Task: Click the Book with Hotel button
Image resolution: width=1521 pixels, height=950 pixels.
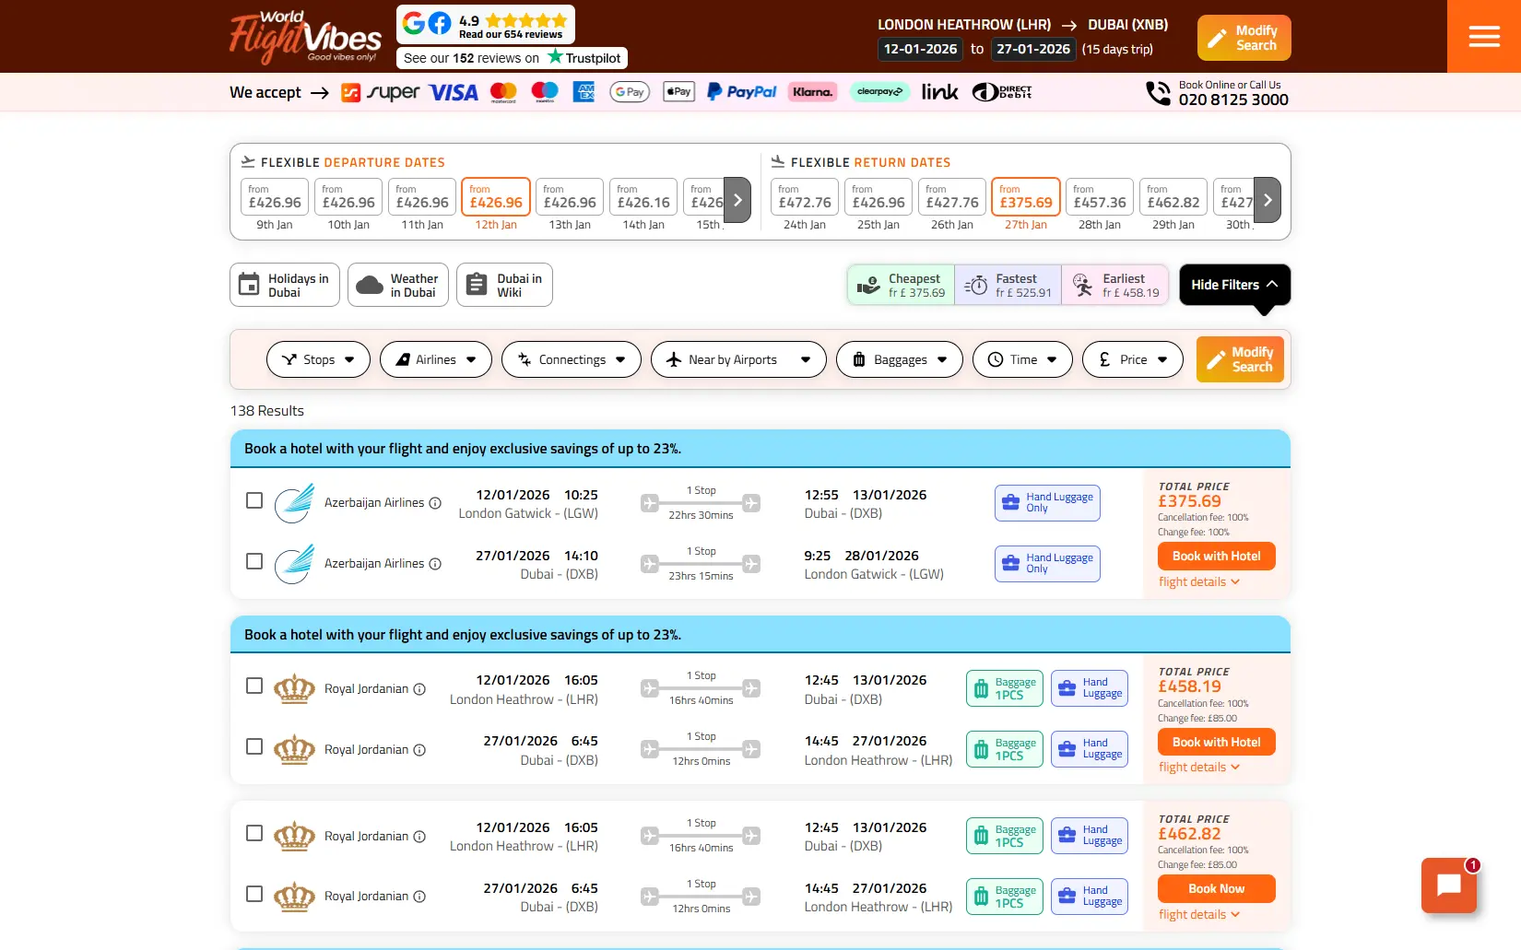Action: click(1216, 556)
